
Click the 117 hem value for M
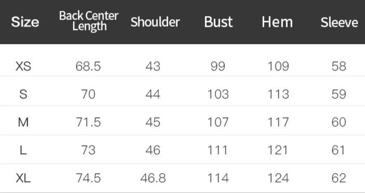click(278, 122)
